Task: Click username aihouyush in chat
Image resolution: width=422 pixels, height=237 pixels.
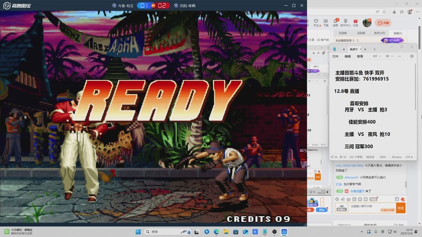Action: click(x=351, y=177)
